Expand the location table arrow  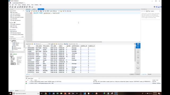tap(13, 44)
